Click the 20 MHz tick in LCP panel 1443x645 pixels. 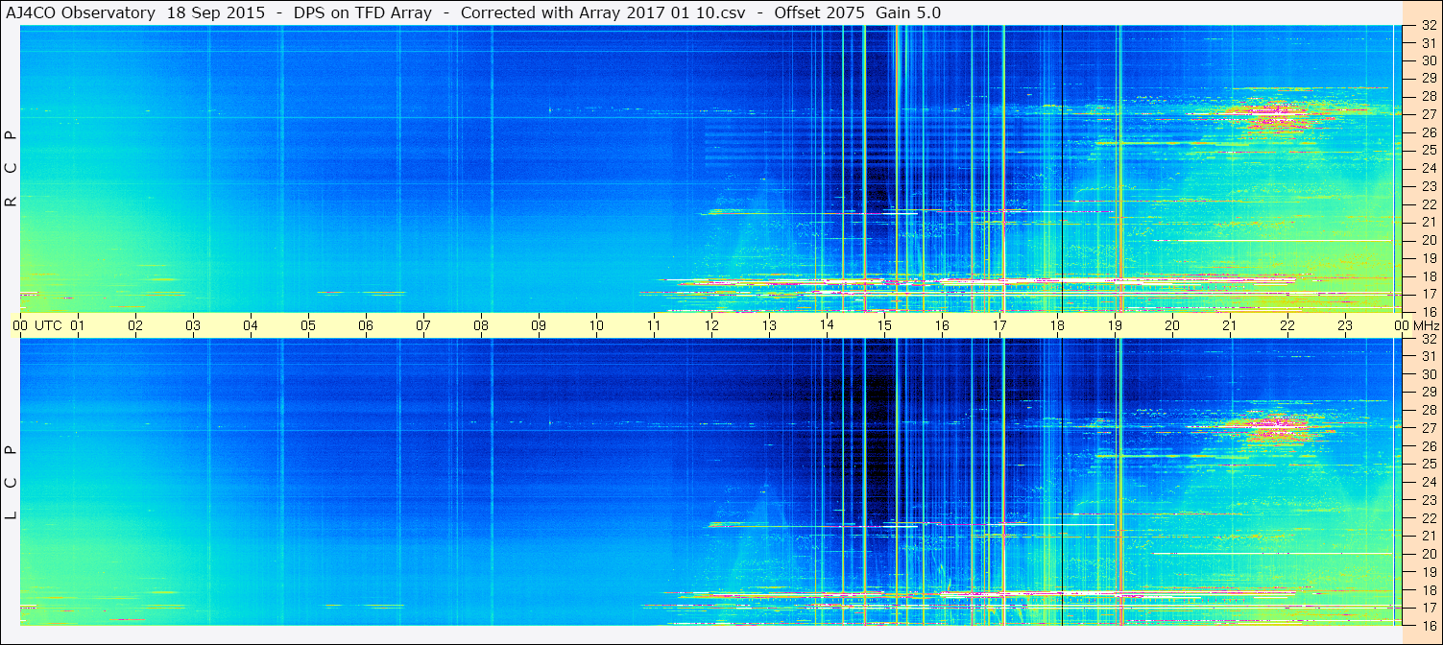(x=1429, y=554)
